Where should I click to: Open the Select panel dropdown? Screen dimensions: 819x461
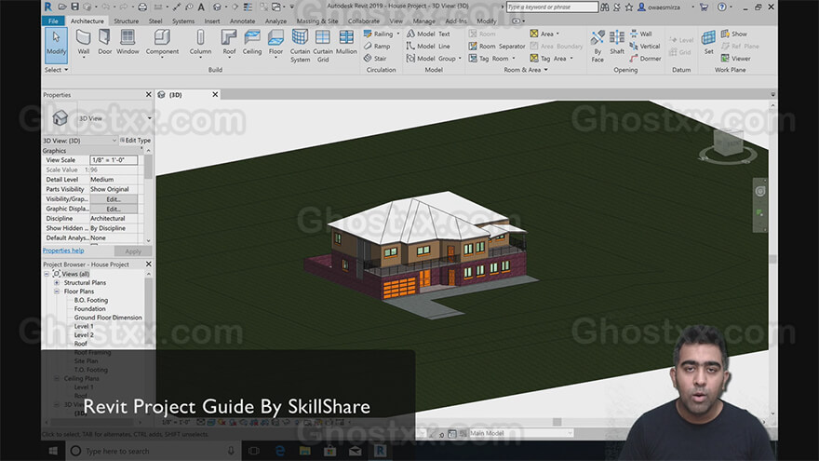point(56,70)
